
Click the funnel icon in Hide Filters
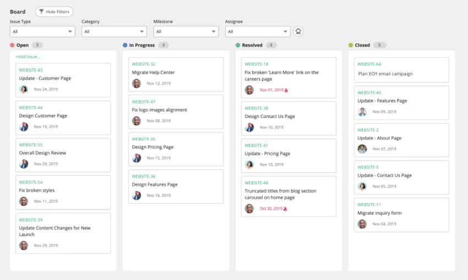point(41,12)
